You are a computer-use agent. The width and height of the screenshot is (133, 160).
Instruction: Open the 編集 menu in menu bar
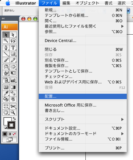point(66,3)
